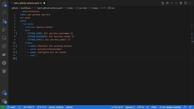Open the Source Control view
This screenshot has width=194, height=109.
4,21
